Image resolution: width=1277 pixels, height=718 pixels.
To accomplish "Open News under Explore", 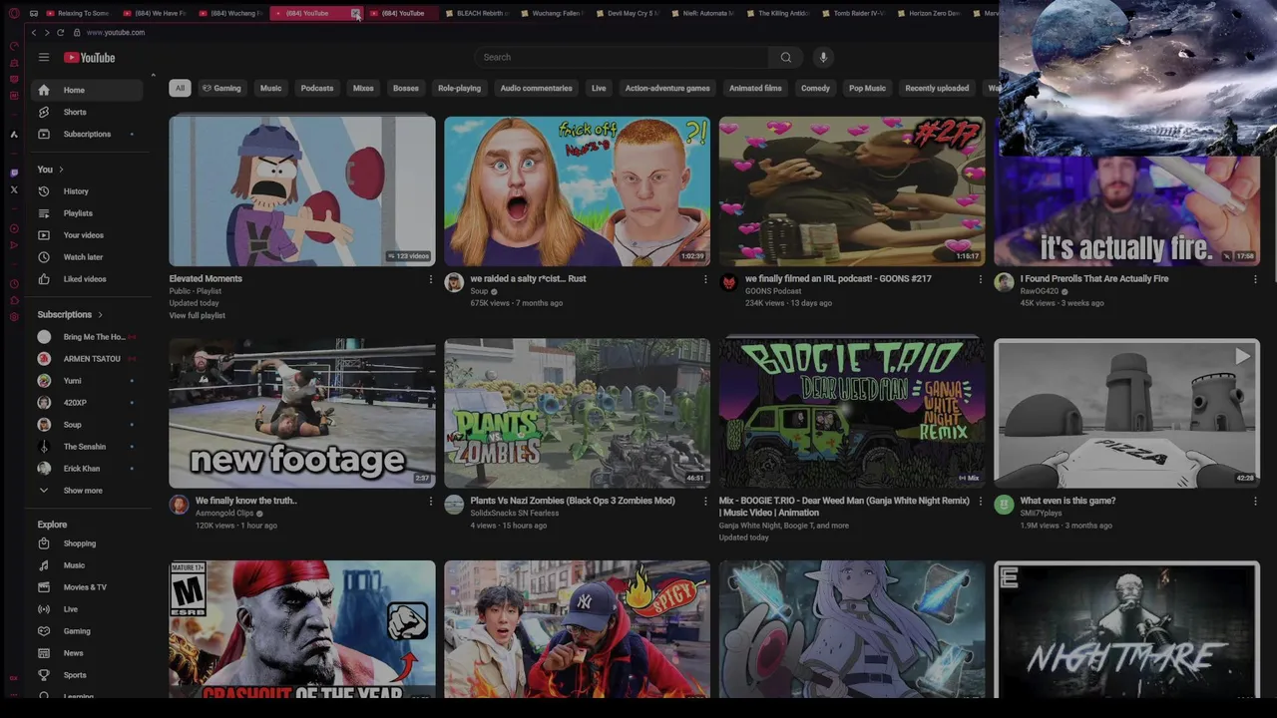I will [87, 653].
